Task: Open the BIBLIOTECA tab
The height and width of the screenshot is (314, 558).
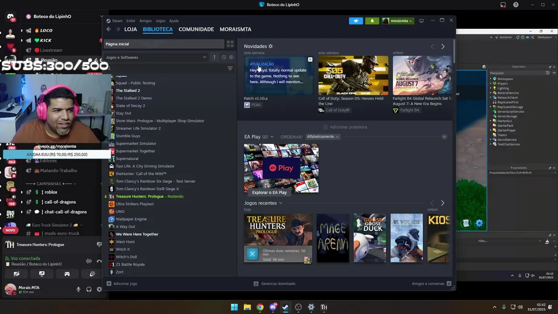Action: tap(158, 29)
